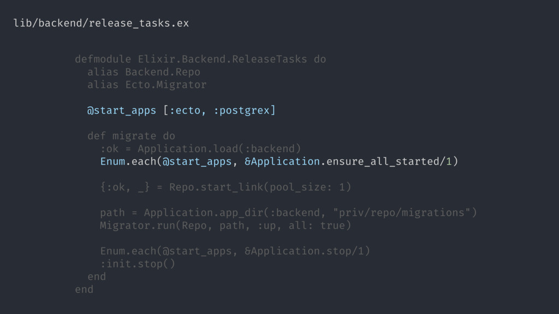The height and width of the screenshot is (314, 559).
Task: Click ensure_all_started/1 function reference
Action: (x=389, y=161)
